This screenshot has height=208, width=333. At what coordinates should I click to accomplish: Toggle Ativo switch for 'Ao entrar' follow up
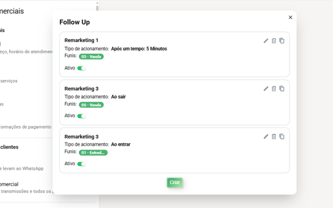[82, 164]
